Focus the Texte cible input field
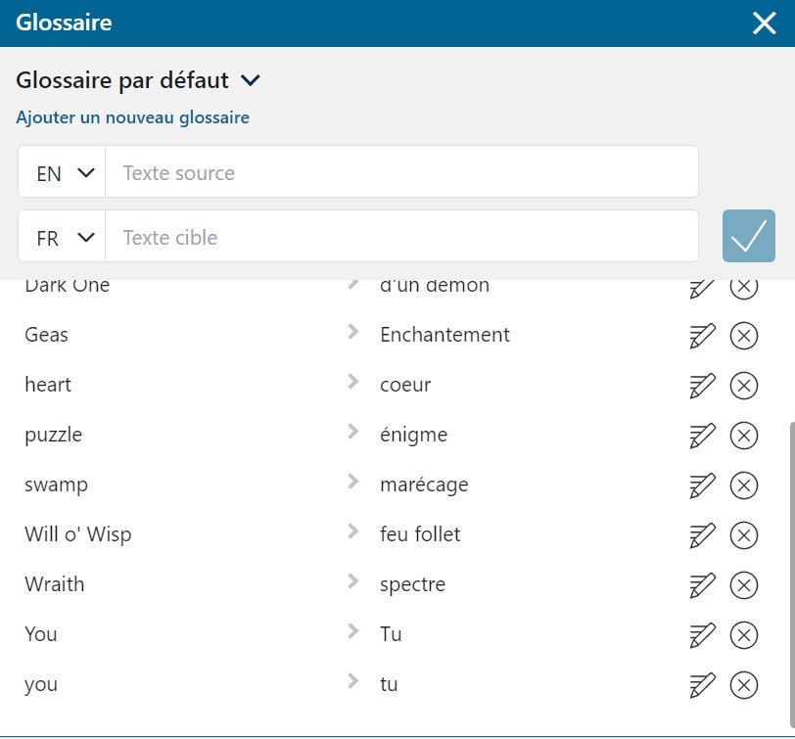Viewport: 795px width, 739px height. click(401, 236)
